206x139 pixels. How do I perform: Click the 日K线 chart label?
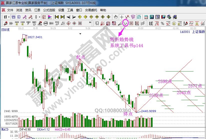pos(5,30)
